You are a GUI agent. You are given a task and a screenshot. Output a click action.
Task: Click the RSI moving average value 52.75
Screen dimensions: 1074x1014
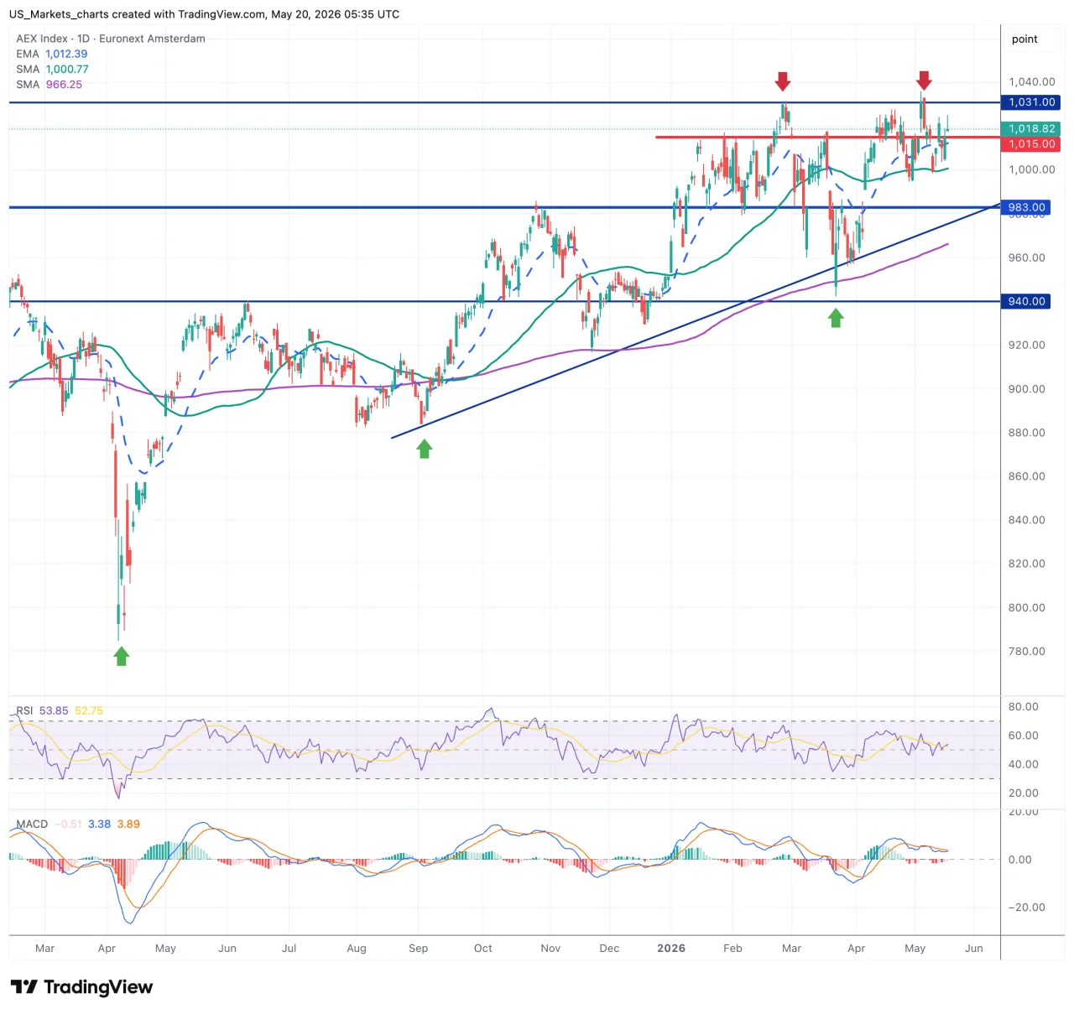[x=89, y=710]
